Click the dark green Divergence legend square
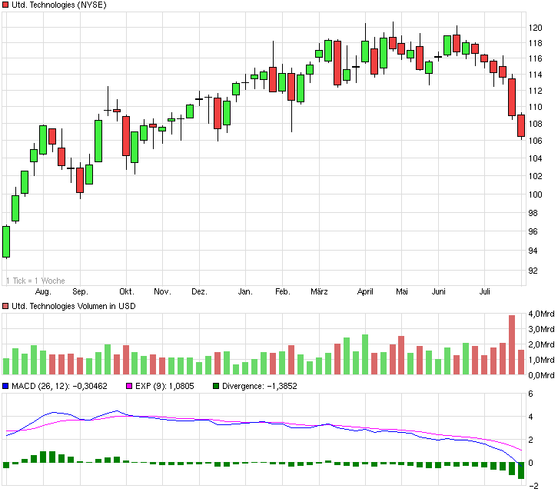The image size is (558, 492). coord(216,386)
